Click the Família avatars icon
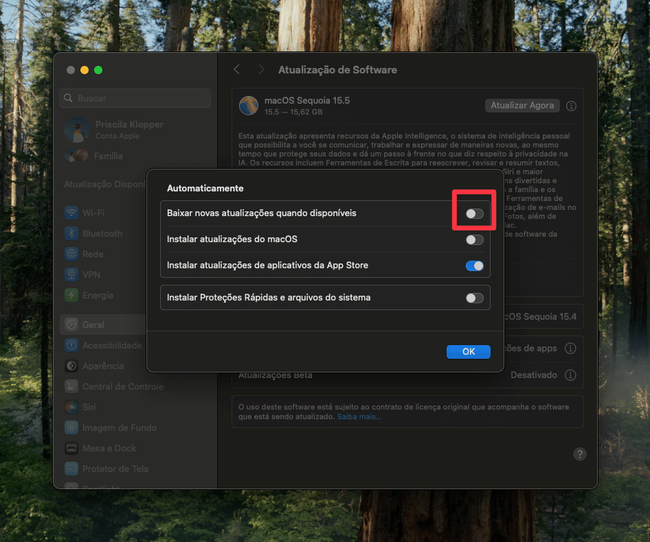Viewport: 650px width, 542px height. pos(76,156)
